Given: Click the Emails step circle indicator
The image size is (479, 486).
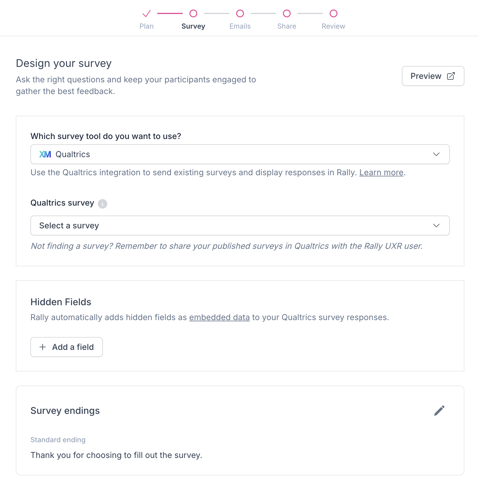Looking at the screenshot, I should 240,13.
